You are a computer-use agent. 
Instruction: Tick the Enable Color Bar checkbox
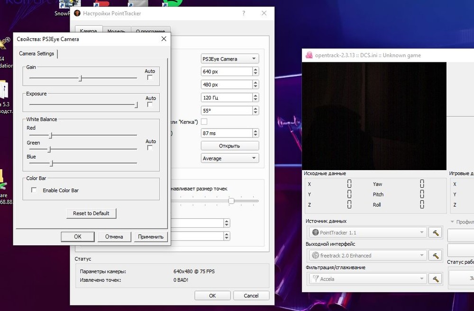34,190
